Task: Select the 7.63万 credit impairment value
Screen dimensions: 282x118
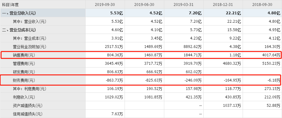Action: (117, 114)
